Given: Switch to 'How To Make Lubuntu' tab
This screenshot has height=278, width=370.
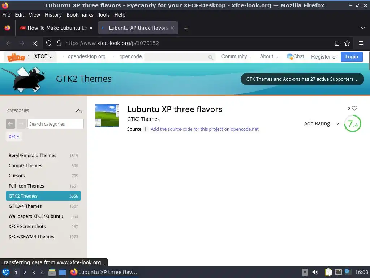Looking at the screenshot, I should click(56, 28).
